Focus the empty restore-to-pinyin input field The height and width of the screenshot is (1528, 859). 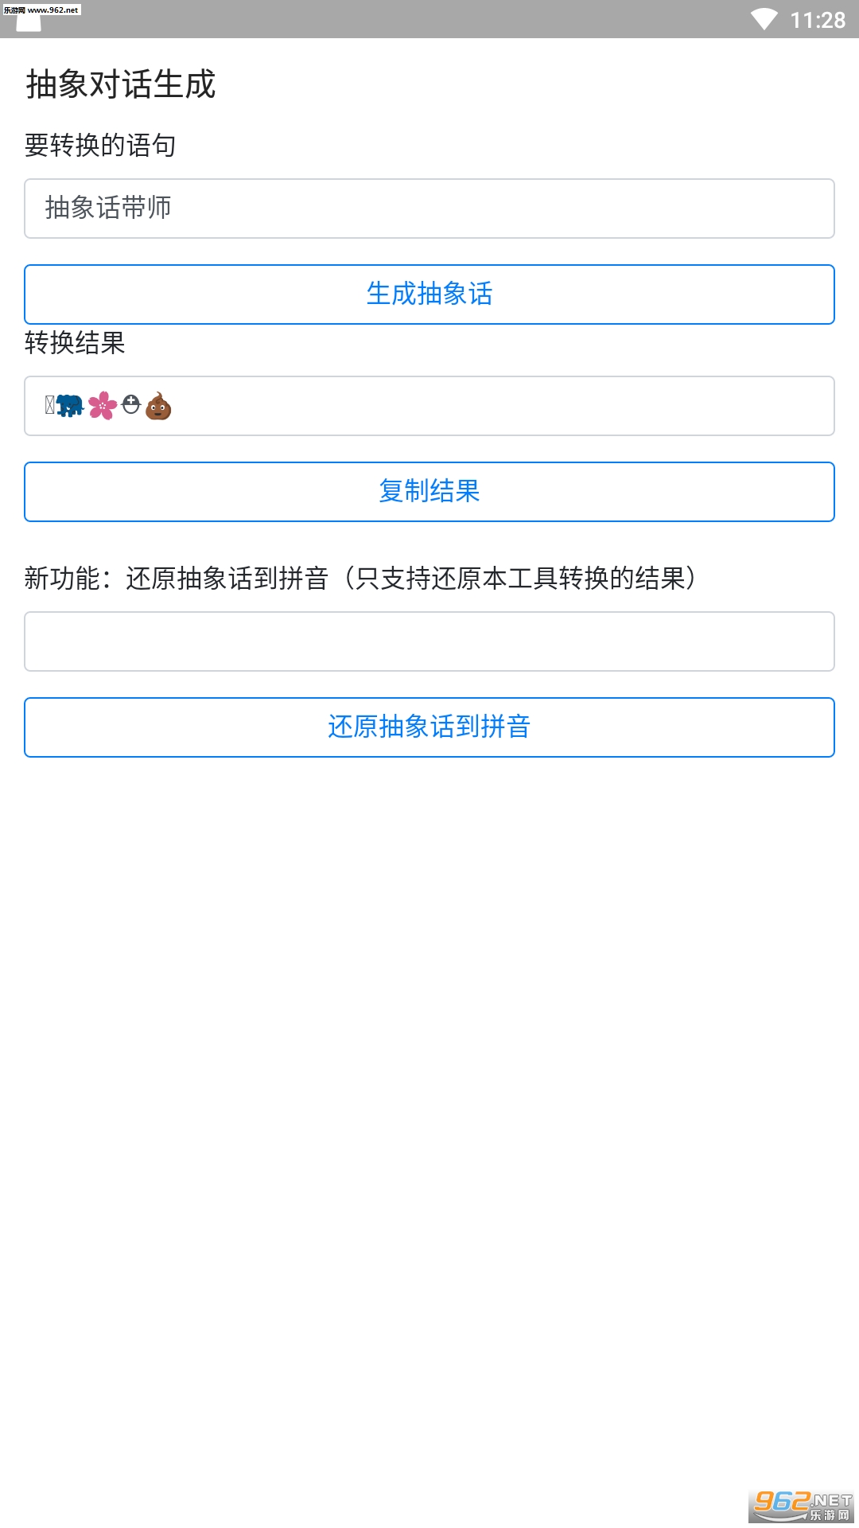point(429,641)
